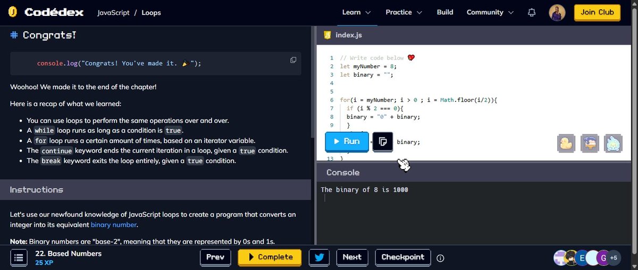Click the '22. Based Numbers' title
The image size is (638, 270).
click(x=68, y=254)
